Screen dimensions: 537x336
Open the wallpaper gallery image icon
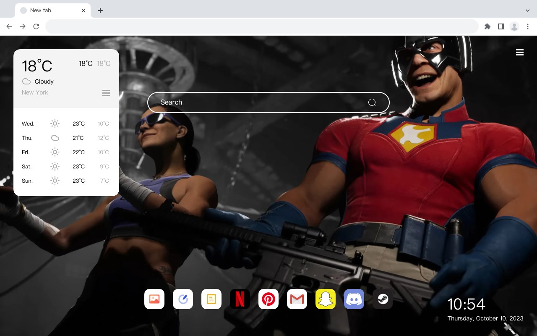coord(154,299)
